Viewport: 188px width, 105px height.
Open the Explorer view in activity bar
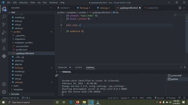4,9
